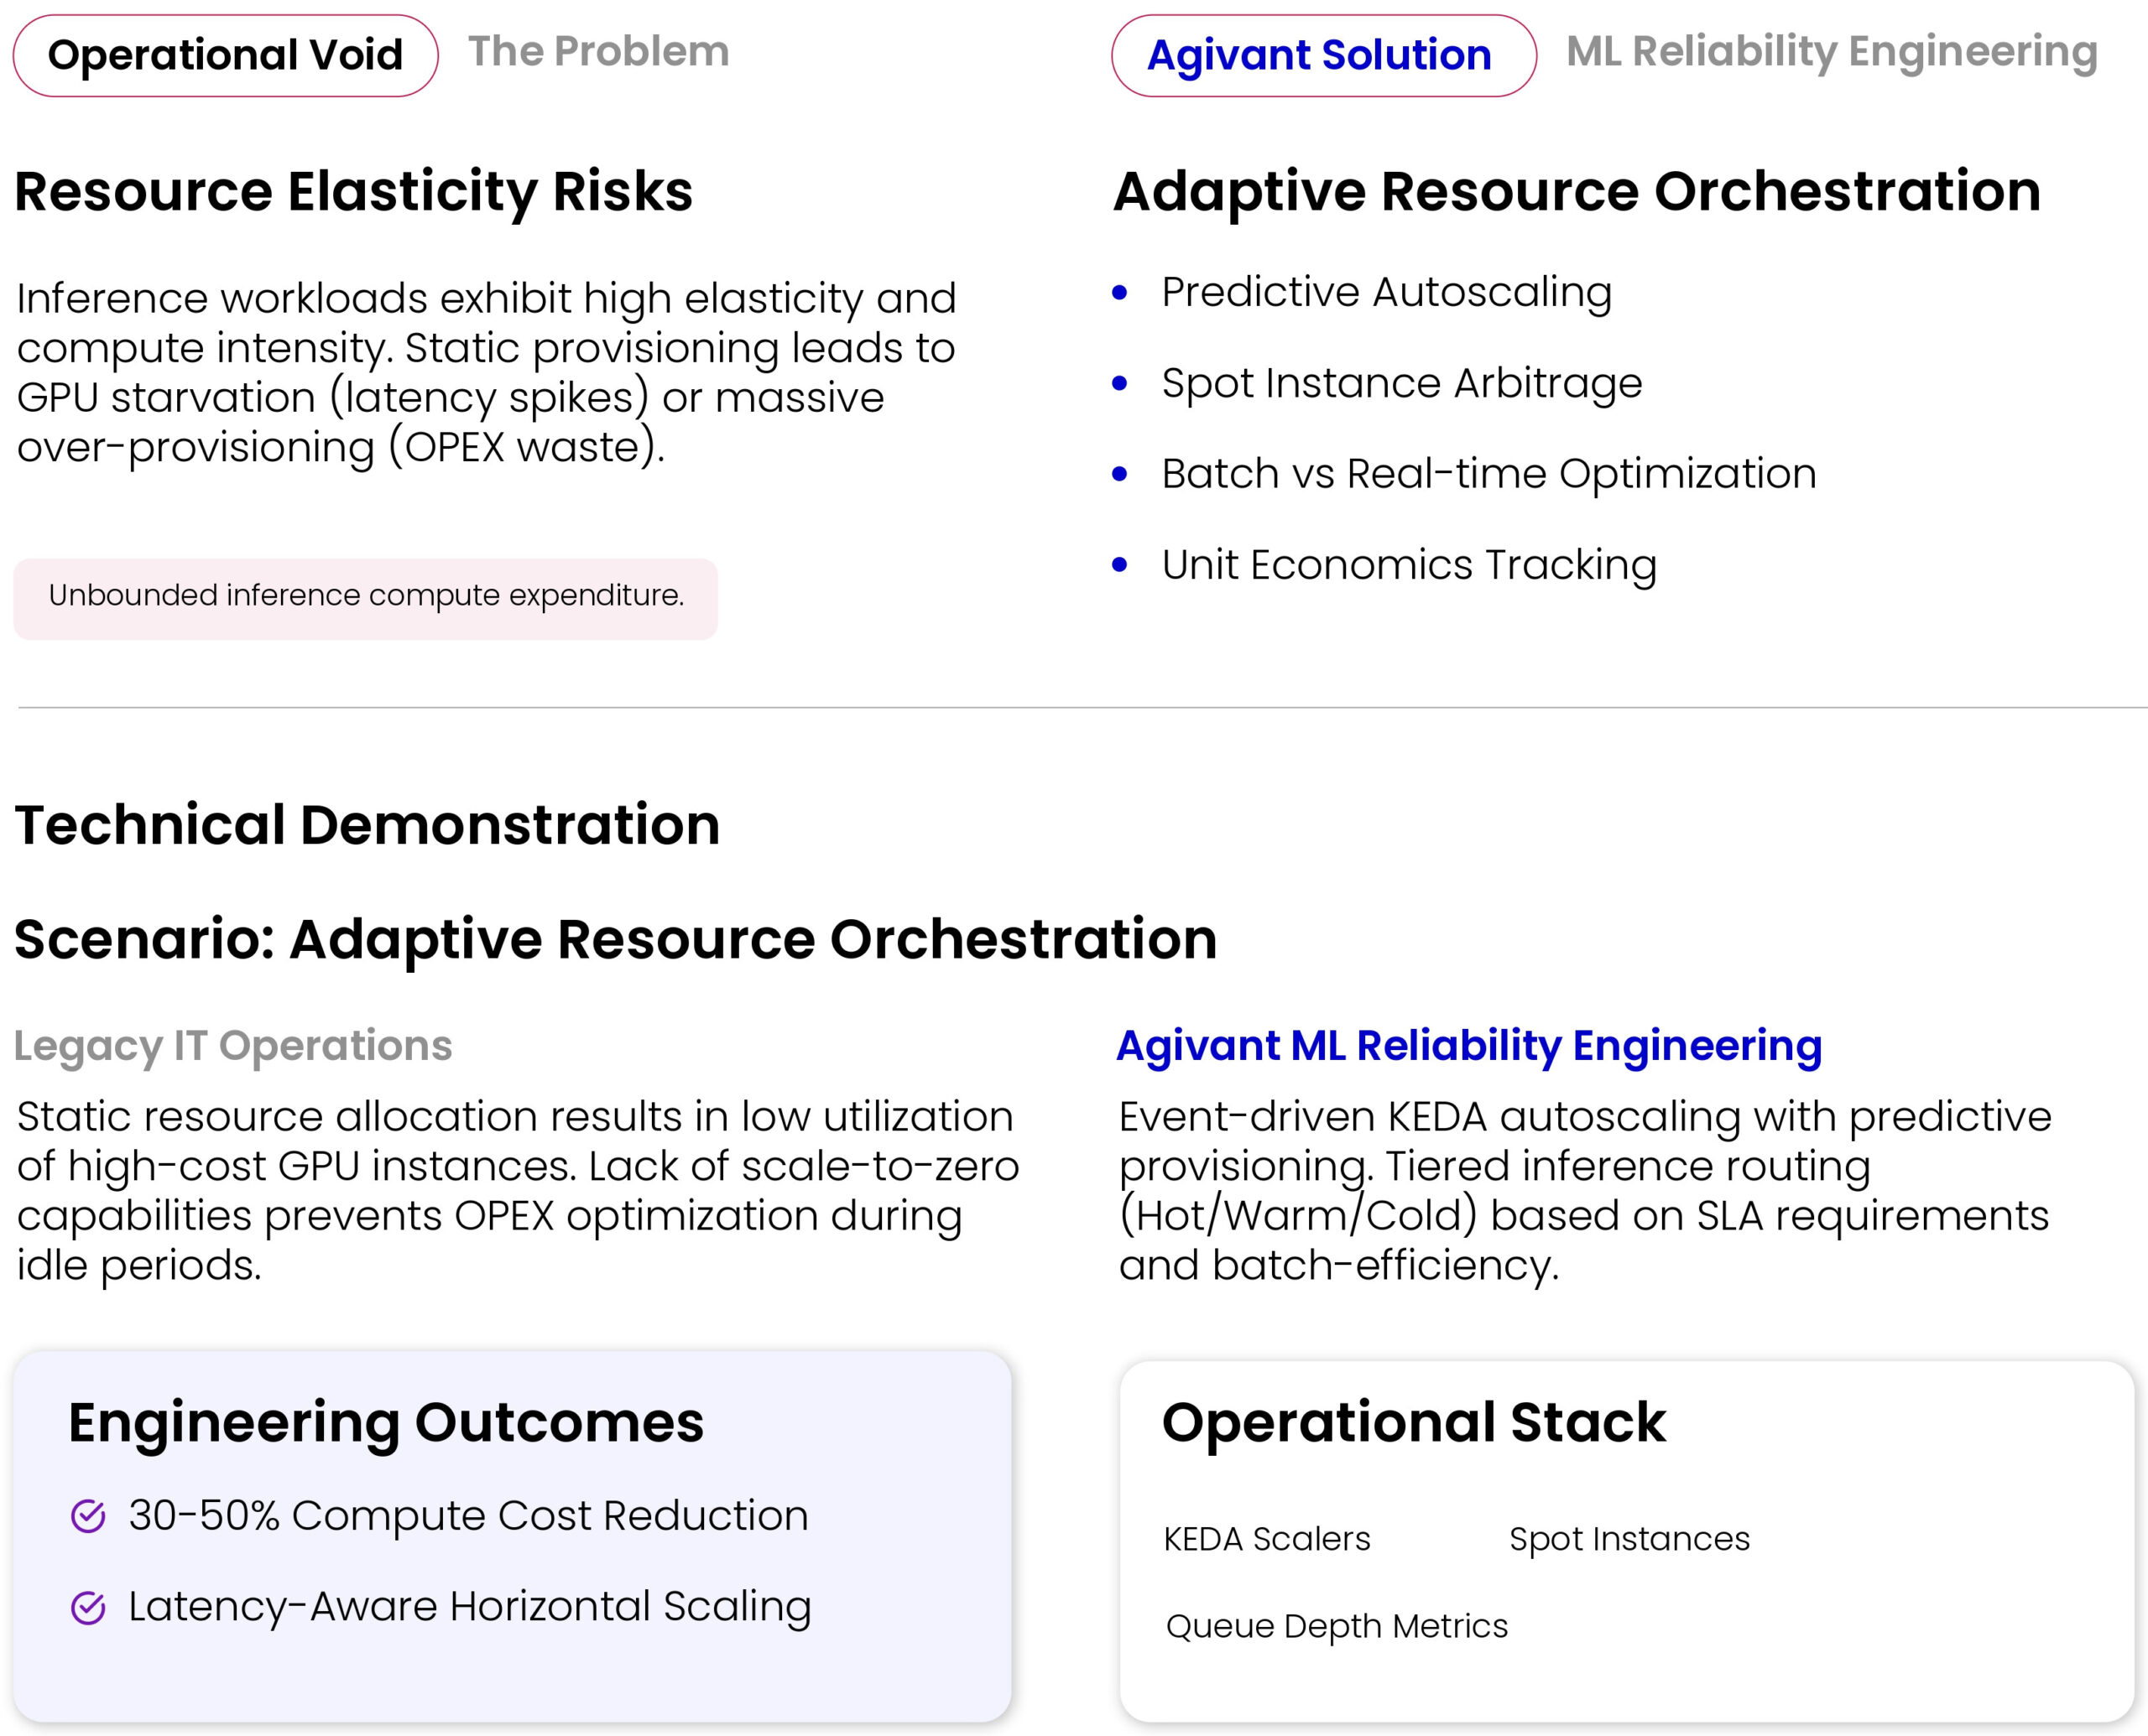The width and height of the screenshot is (2148, 1736).
Task: Click the bullet dot before Batch vs Real-time Optimization
Action: pos(1119,474)
